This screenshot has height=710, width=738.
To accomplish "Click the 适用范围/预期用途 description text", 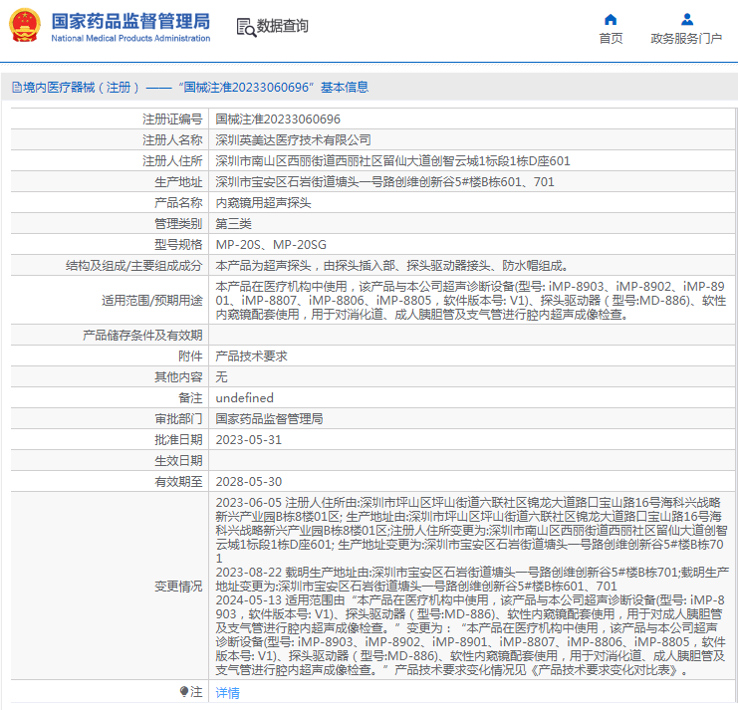I will [x=470, y=300].
